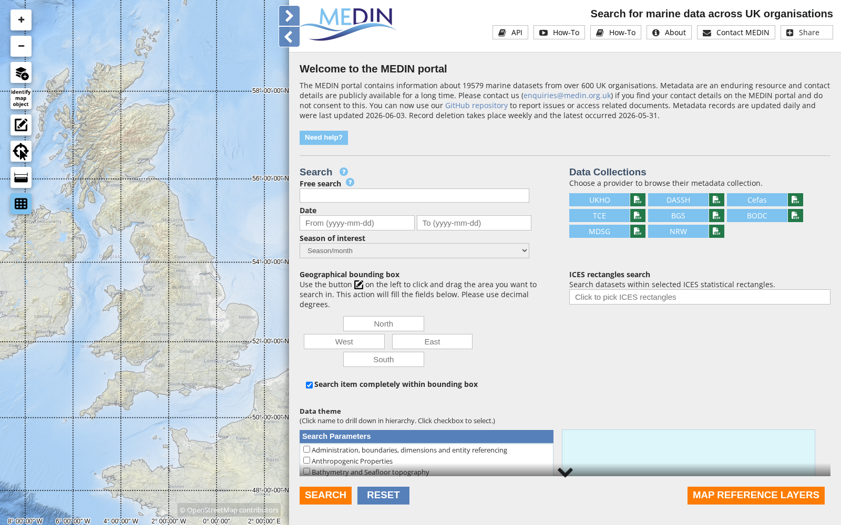Open the measure ruler tool

tap(21, 177)
